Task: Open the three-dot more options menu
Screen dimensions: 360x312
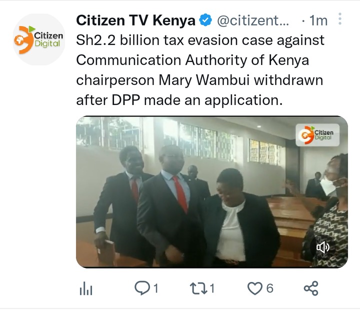Action: [340, 19]
